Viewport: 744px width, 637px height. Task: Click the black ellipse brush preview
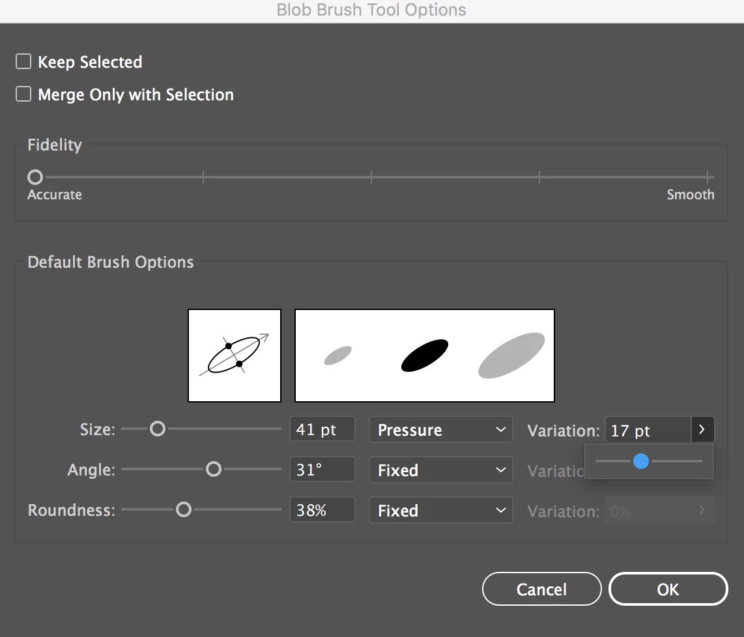pos(425,355)
